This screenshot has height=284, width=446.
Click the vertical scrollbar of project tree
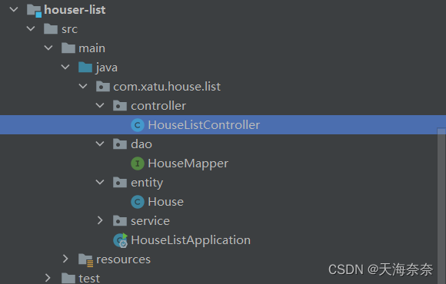441,206
